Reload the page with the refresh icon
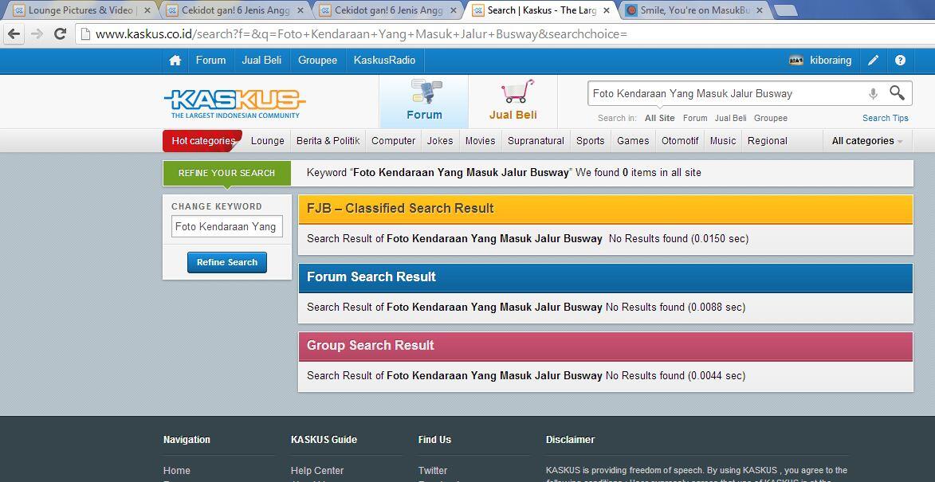The width and height of the screenshot is (935, 482). click(x=60, y=34)
